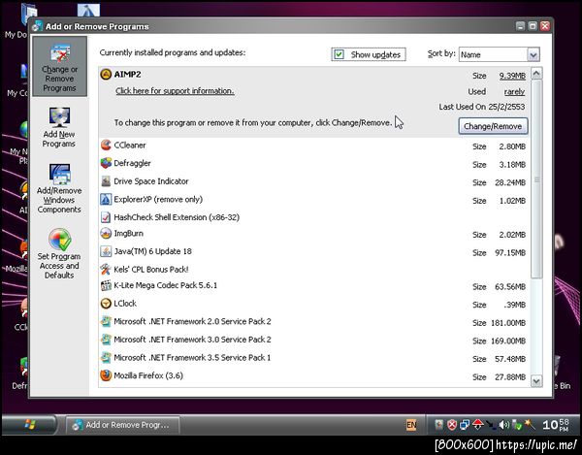Click the Mozilla Firefox (3.6) icon
This screenshot has height=455, width=582.
click(x=106, y=375)
